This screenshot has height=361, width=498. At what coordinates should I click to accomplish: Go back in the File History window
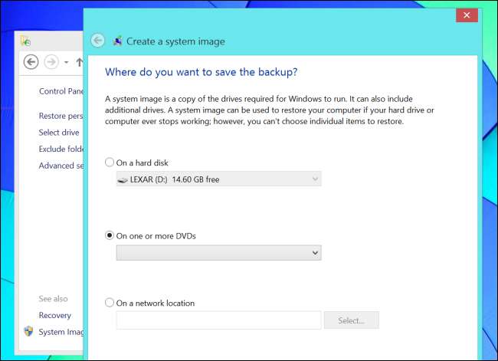tap(31, 61)
